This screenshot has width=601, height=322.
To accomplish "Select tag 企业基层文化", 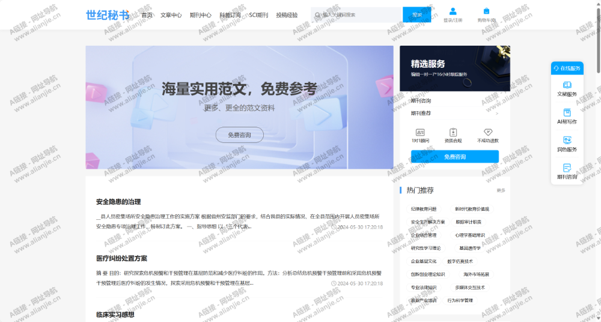I will 424,261.
